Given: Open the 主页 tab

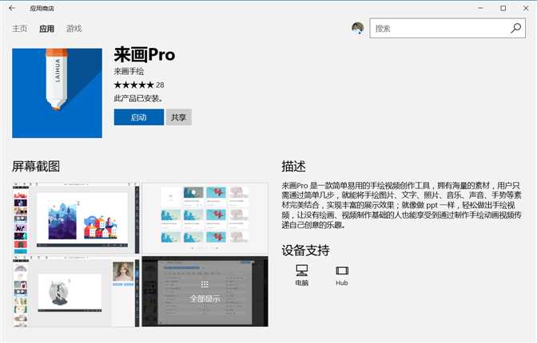Looking at the screenshot, I should pyautogui.click(x=19, y=29).
